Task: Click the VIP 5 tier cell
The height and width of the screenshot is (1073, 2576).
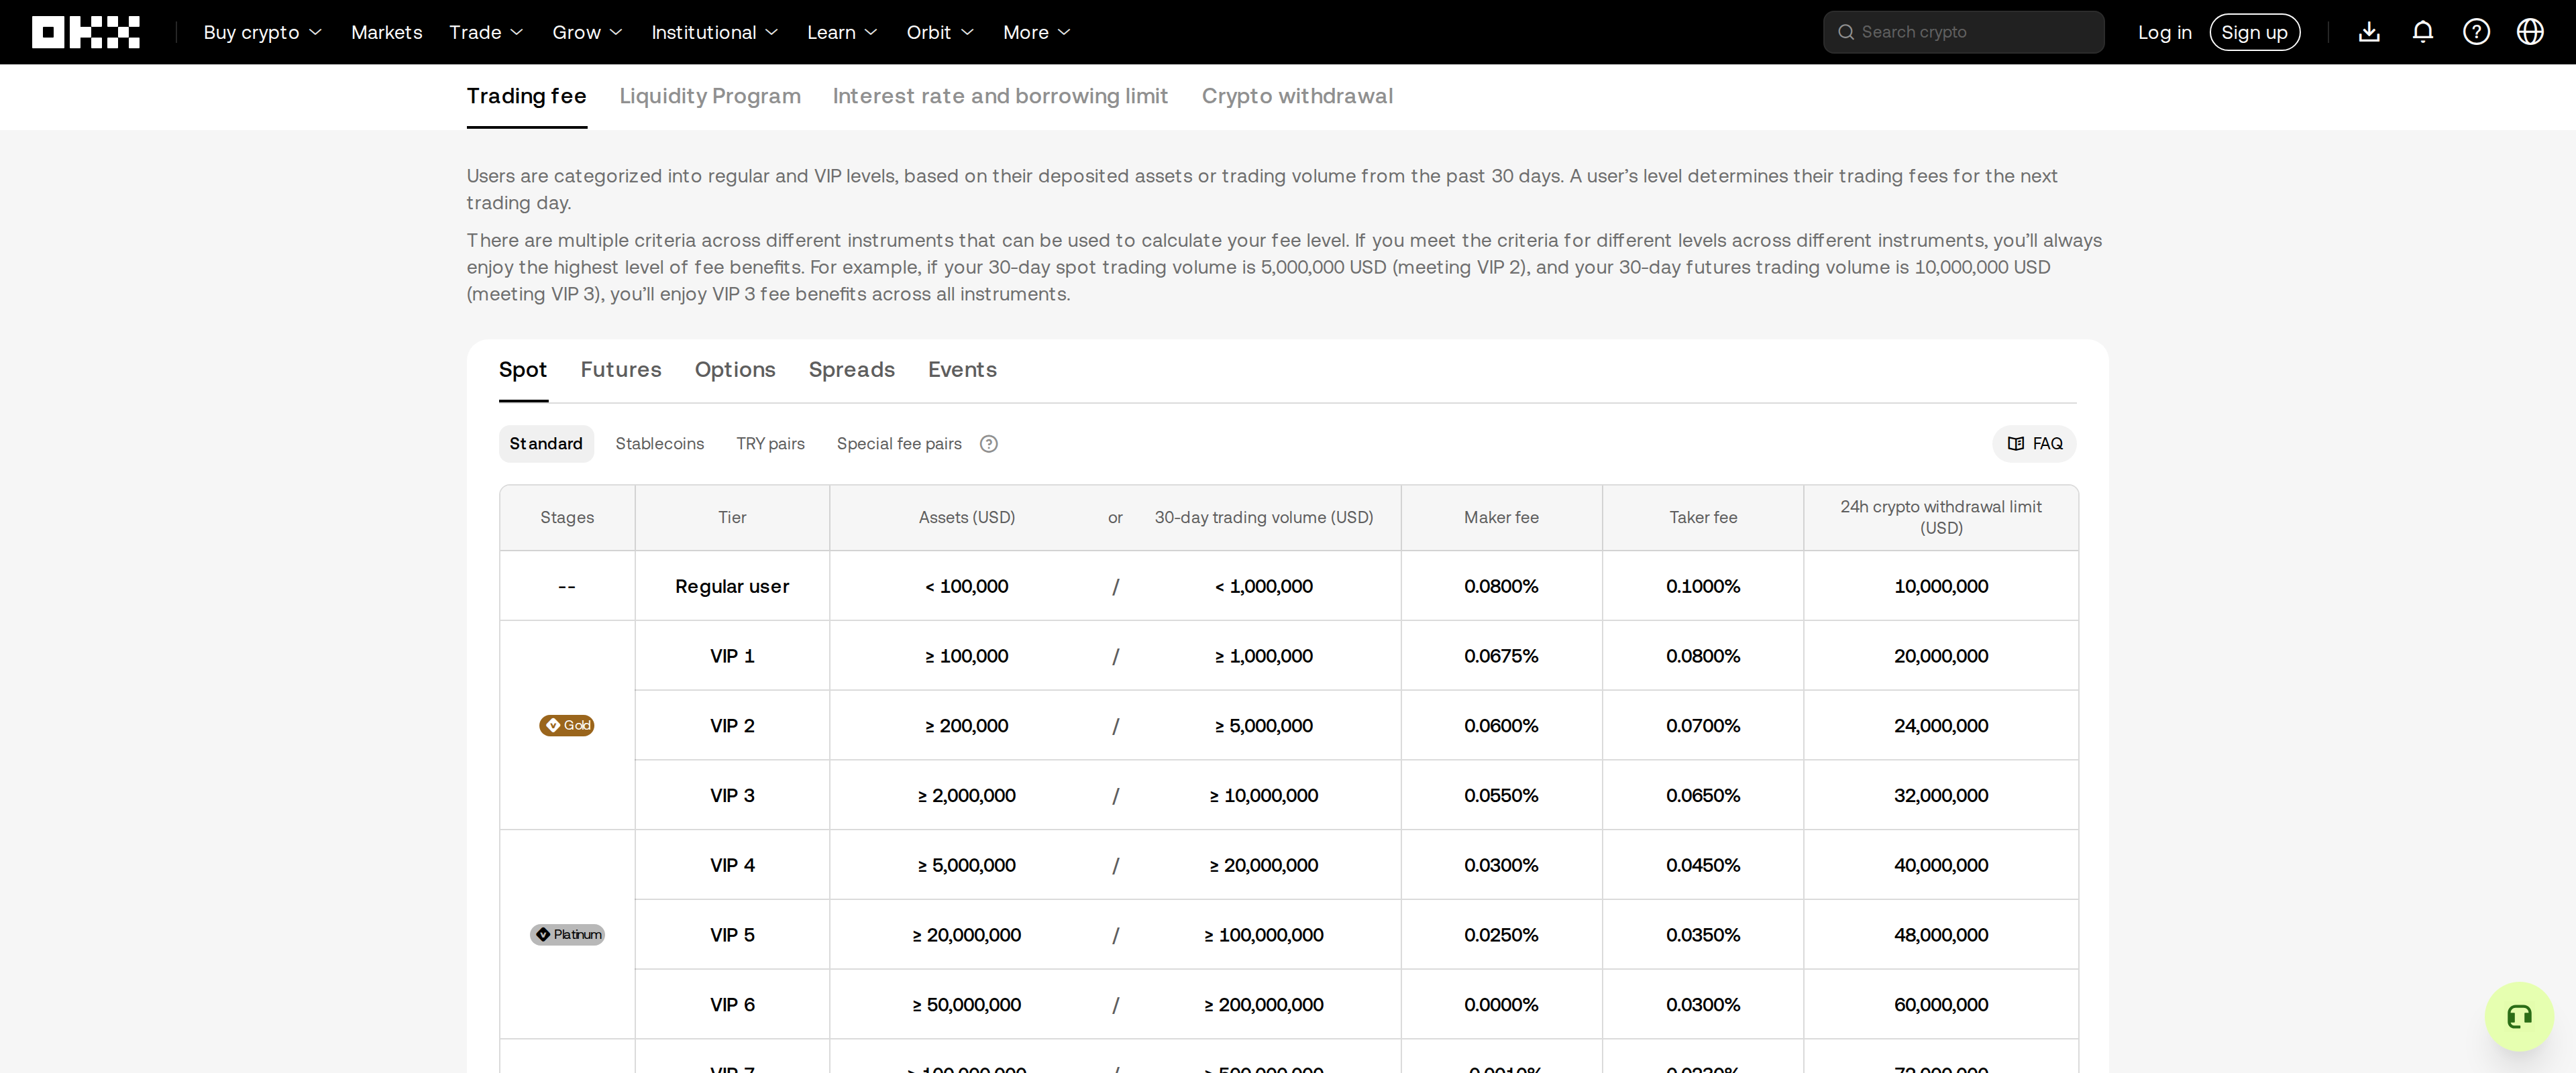Action: (732, 935)
